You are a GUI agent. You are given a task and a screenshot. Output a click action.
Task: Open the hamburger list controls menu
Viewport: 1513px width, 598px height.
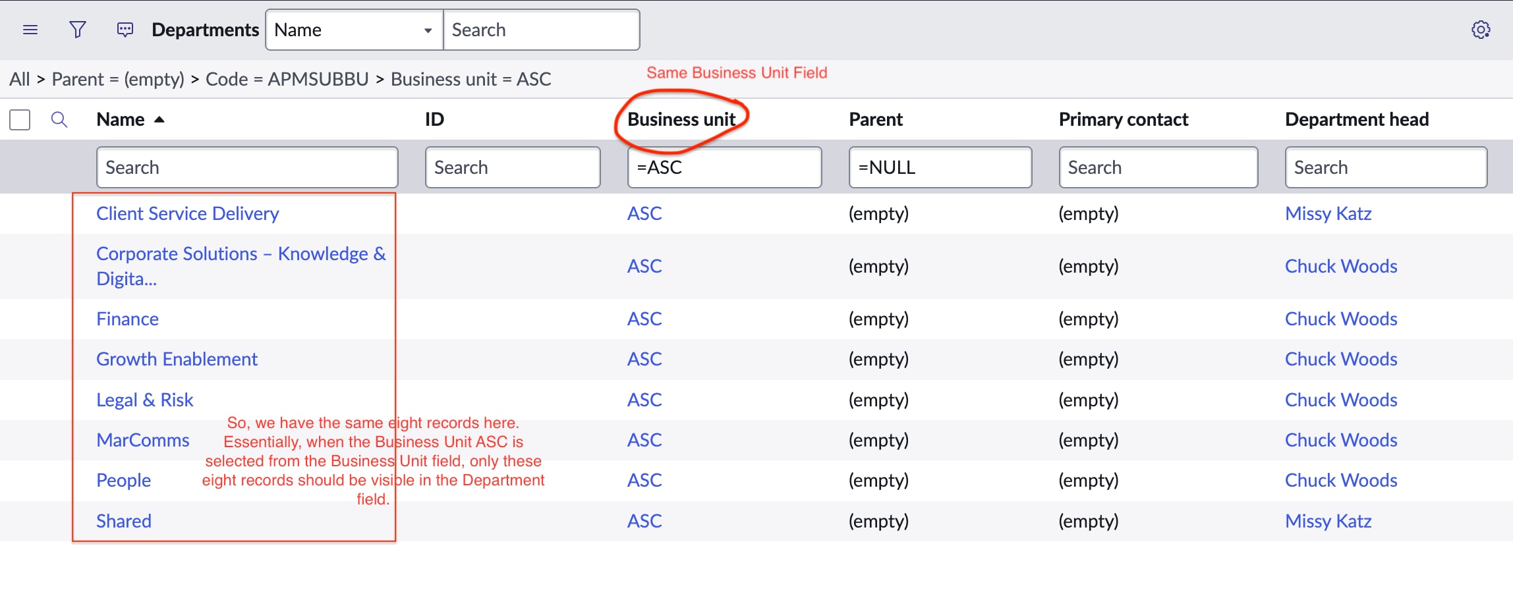coord(30,30)
